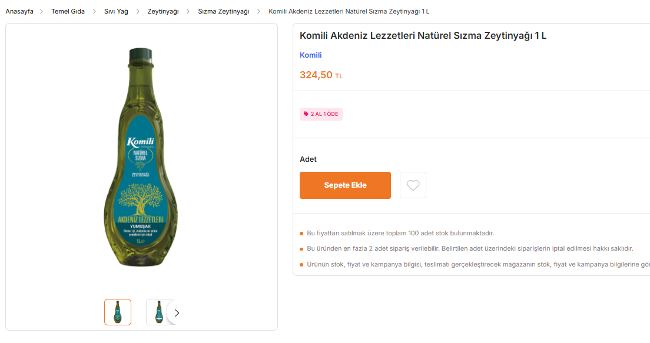
Task: Show the second product thumbnail image
Action: (x=158, y=312)
